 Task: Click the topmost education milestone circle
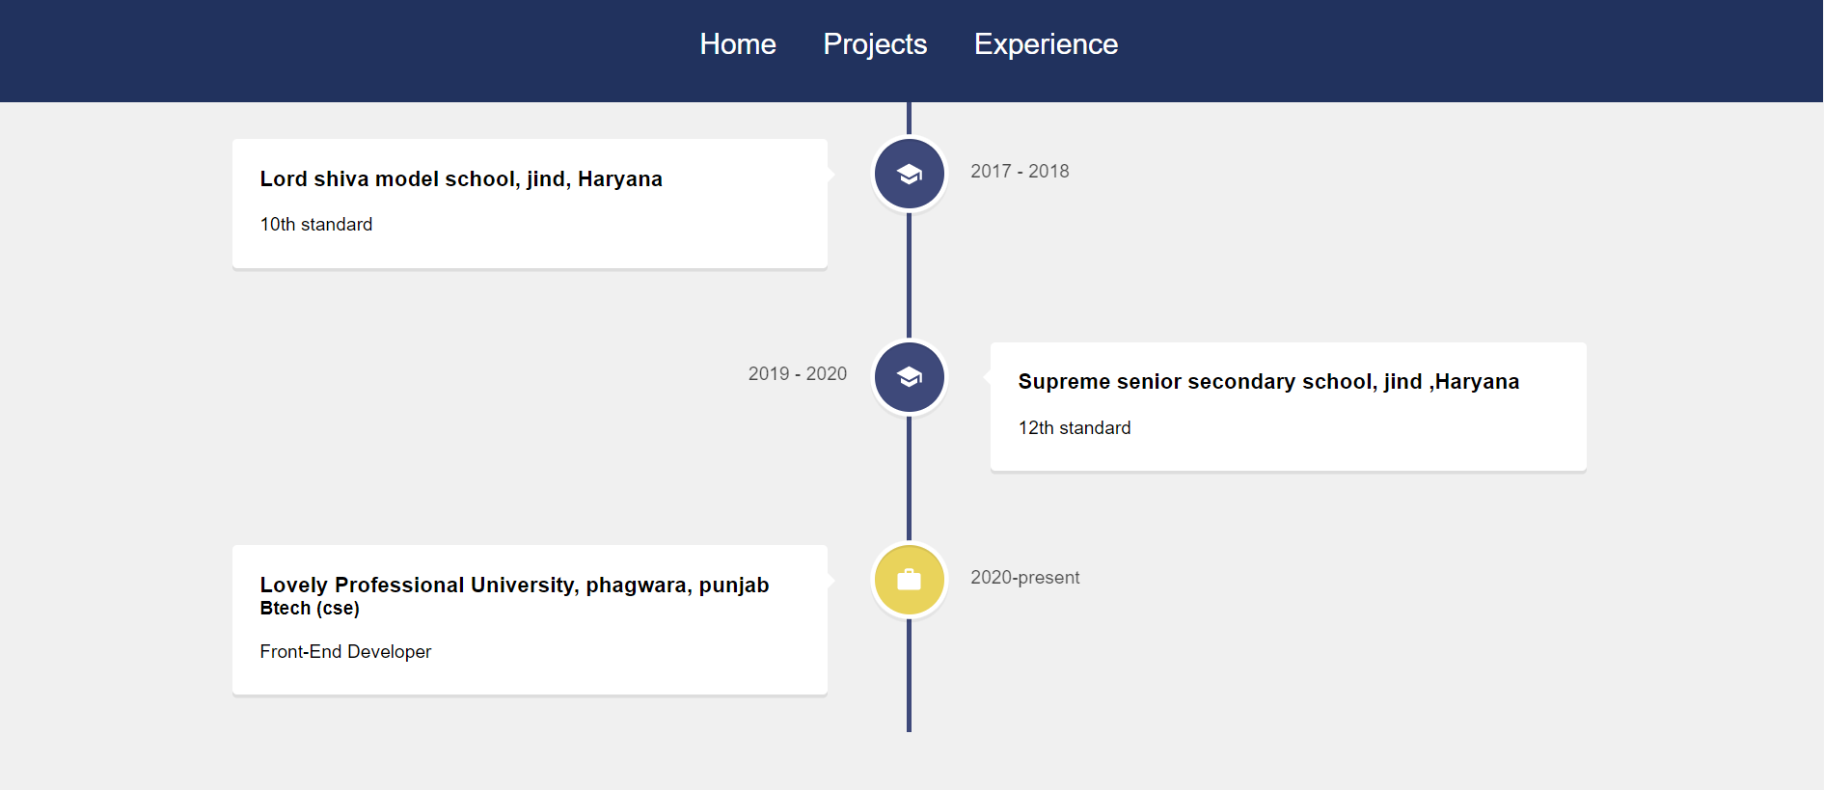[909, 174]
